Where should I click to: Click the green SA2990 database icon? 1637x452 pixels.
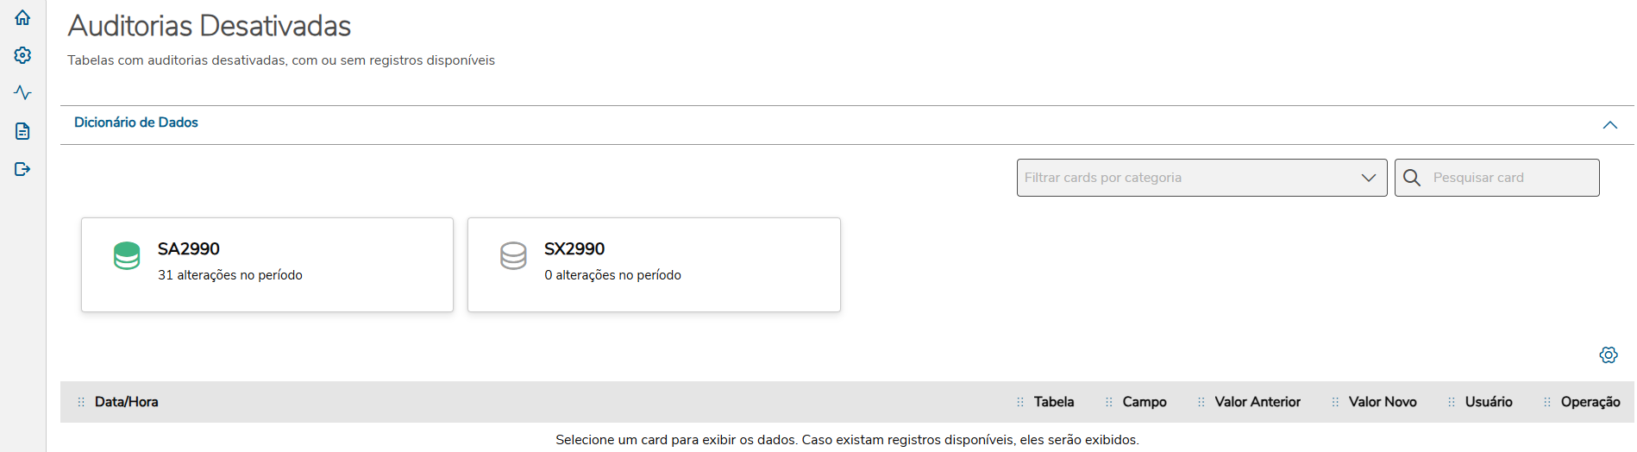pos(127,256)
